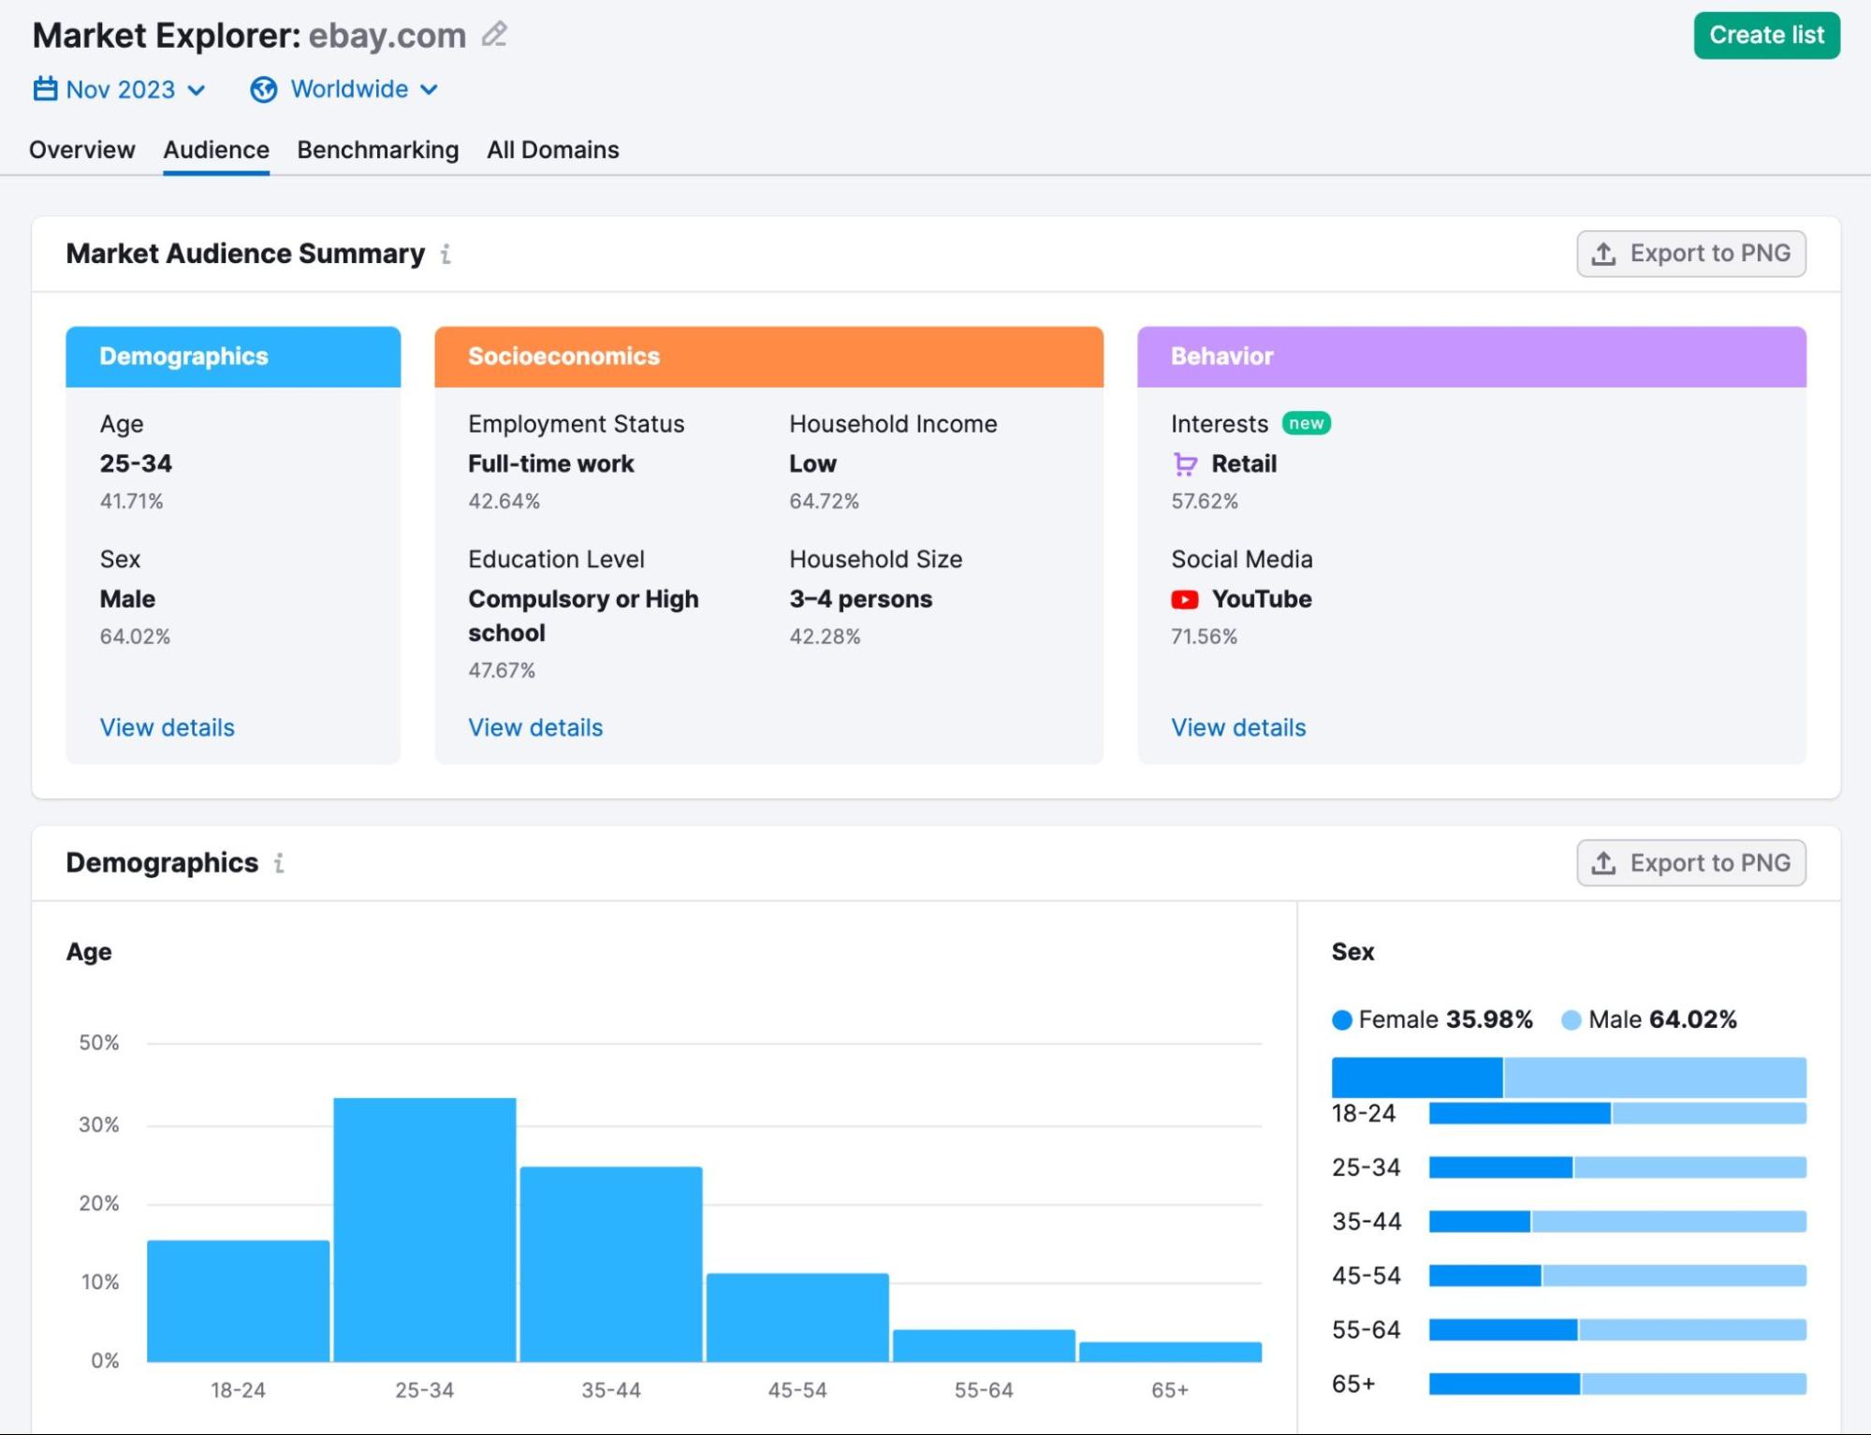The image size is (1871, 1435).
Task: Open View details under Demographics
Action: click(x=167, y=727)
